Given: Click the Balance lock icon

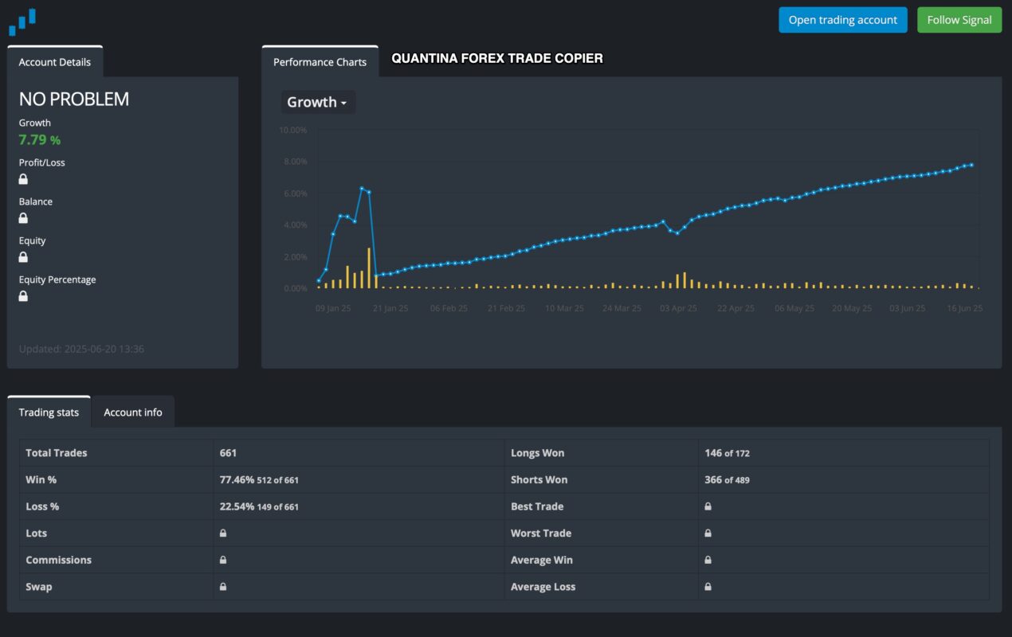Looking at the screenshot, I should pyautogui.click(x=23, y=218).
